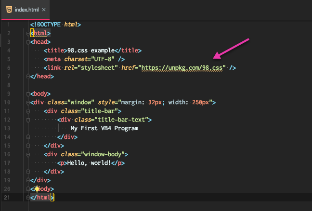Click the HTML5 file icon on the tab
Image resolution: width=312 pixels, height=211 pixels.
9,10
